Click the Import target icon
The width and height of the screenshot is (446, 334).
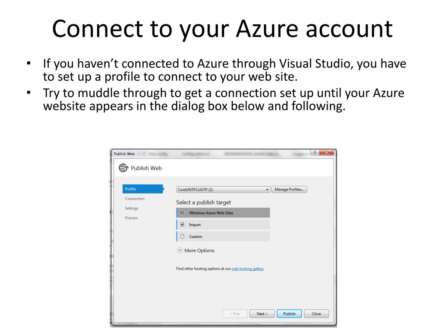(182, 225)
